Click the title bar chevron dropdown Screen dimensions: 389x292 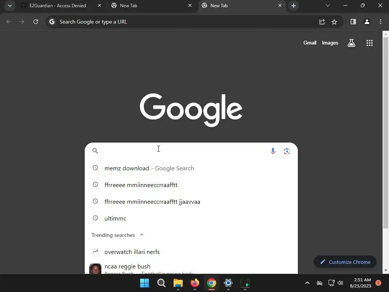coord(328,5)
